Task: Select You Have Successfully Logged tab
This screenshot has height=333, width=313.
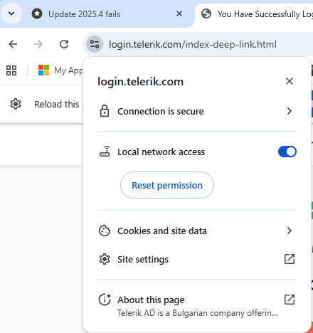Action: coord(256,14)
